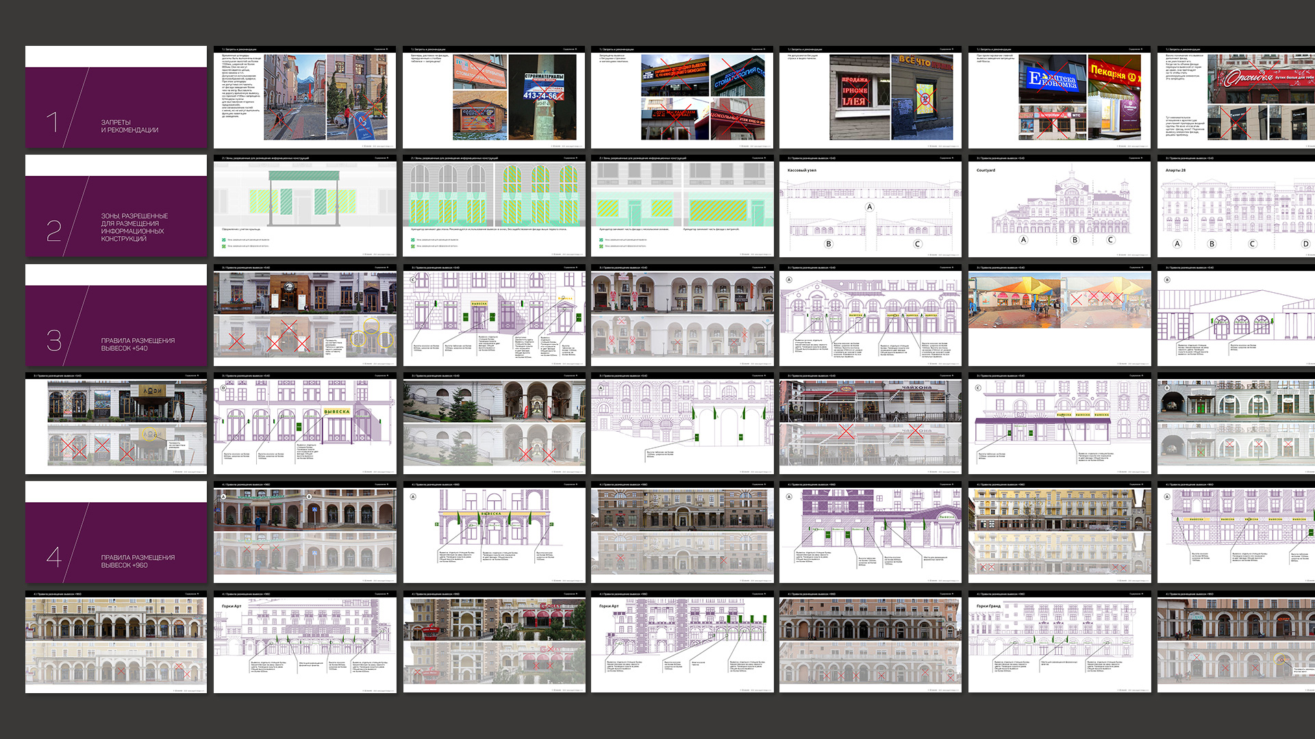Open slide with "СТРОЙМАТЕРИАЛЫ" pole advertisement

(494, 97)
